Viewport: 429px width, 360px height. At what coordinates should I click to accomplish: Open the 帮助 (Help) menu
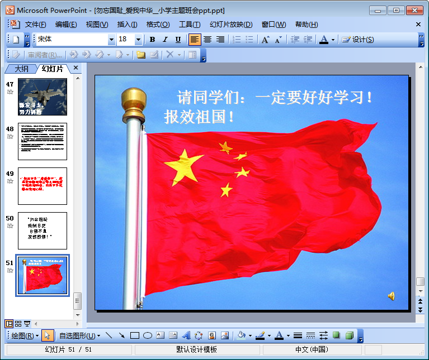click(x=307, y=25)
